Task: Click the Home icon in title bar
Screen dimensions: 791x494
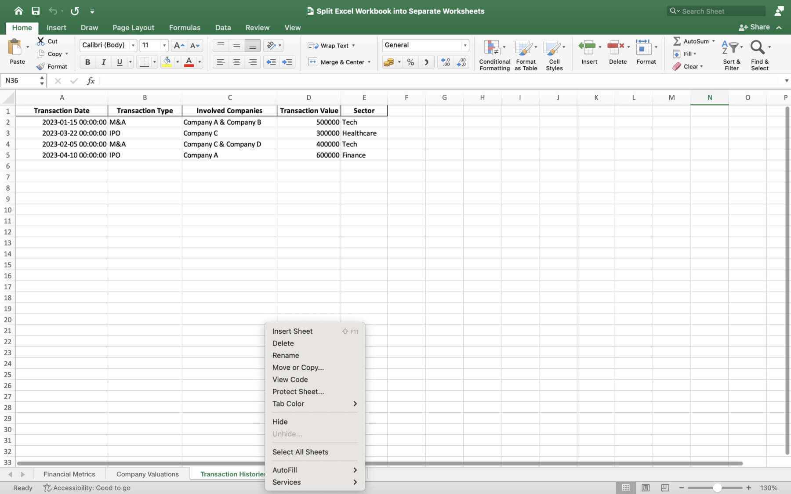Action: coord(18,11)
